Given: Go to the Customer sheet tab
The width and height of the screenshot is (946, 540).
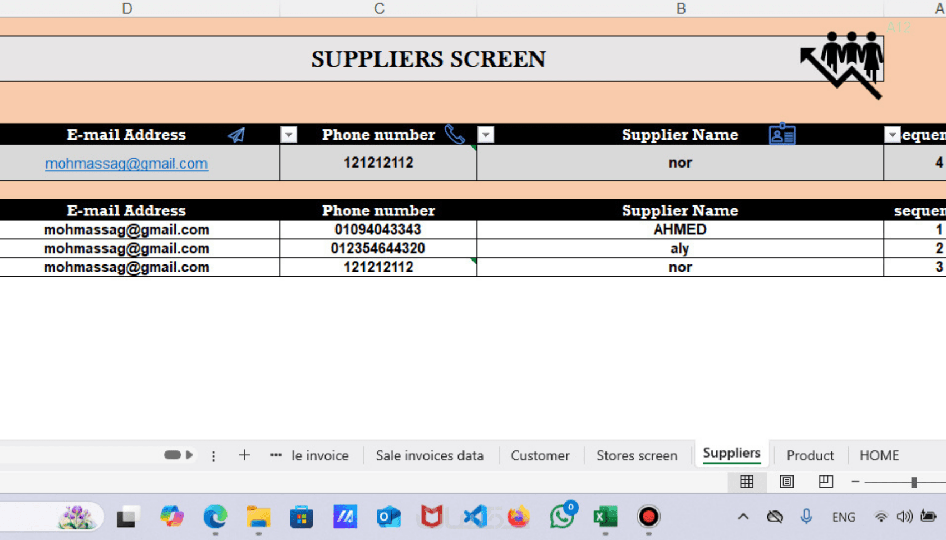Looking at the screenshot, I should click(x=540, y=455).
